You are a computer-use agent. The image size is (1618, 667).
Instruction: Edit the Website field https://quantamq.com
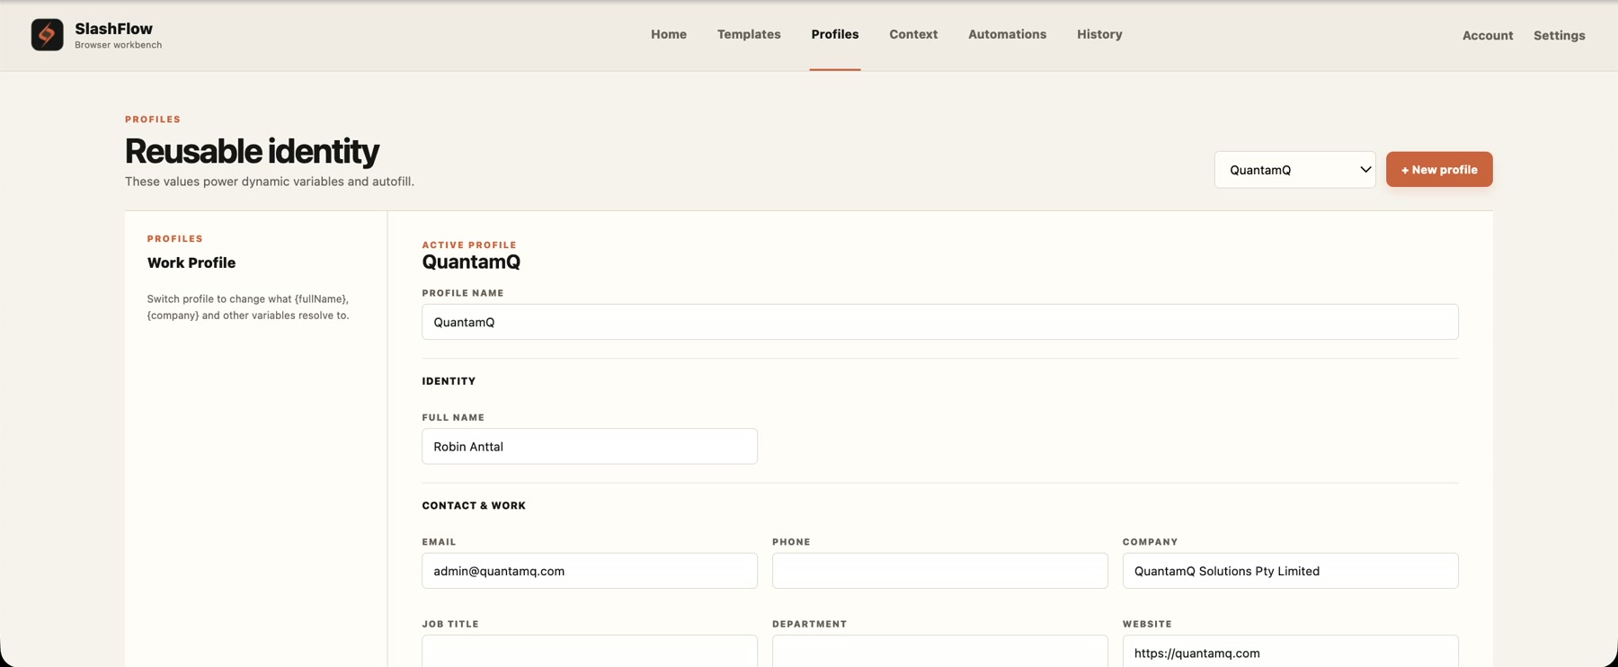[x=1290, y=651]
